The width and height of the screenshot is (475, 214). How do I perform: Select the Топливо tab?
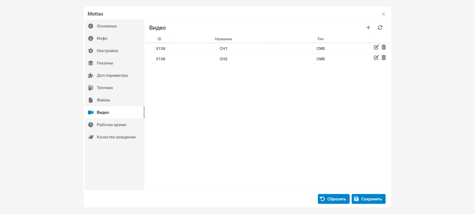coord(104,88)
